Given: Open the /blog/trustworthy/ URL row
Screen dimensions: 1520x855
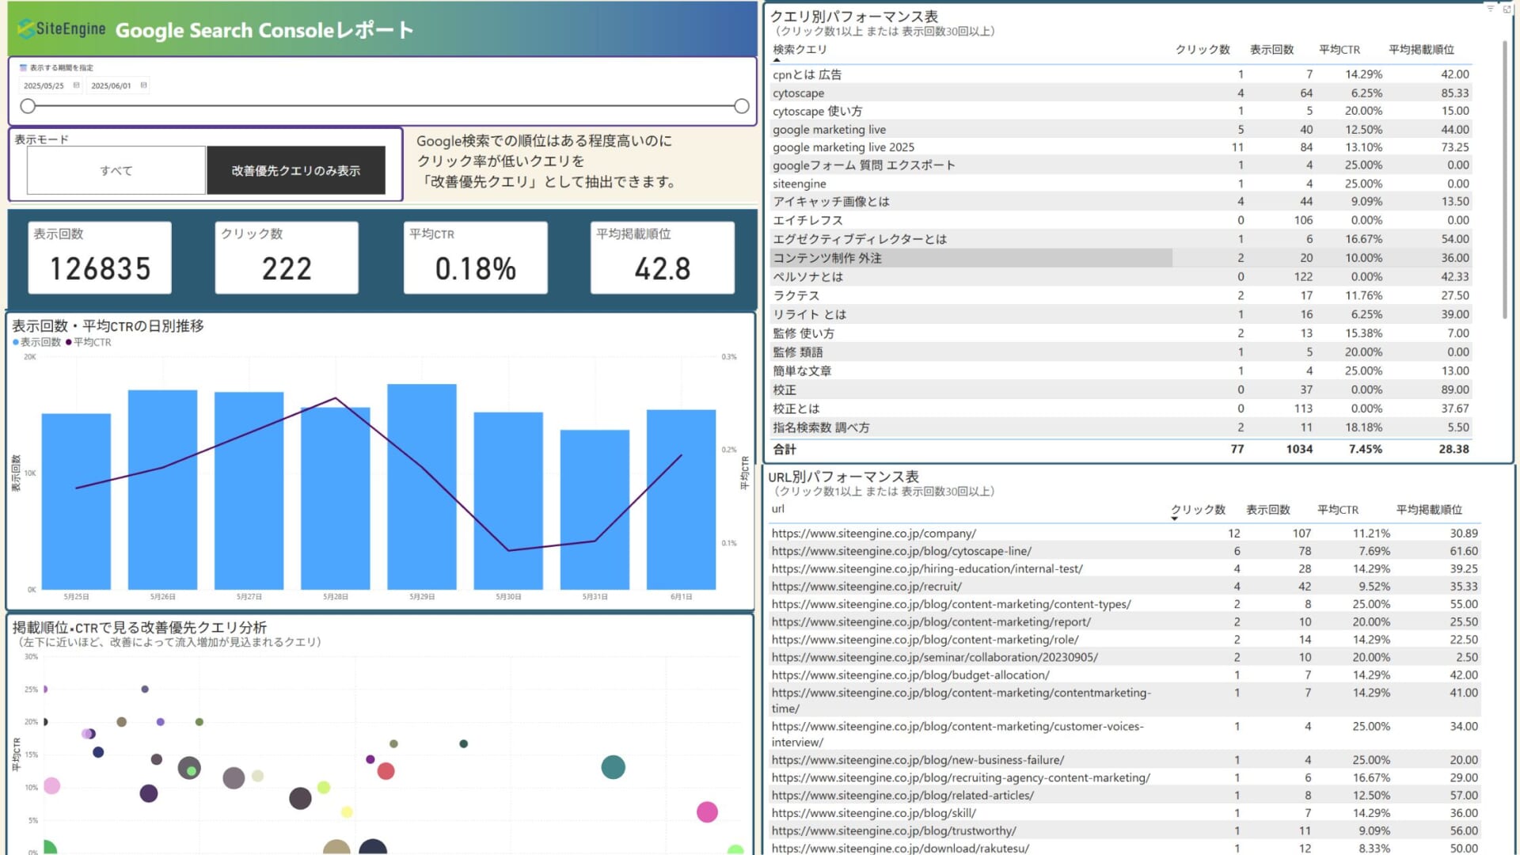Looking at the screenshot, I should point(1124,831).
